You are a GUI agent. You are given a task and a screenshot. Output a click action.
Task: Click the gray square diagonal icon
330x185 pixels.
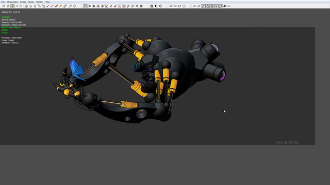(107, 6)
